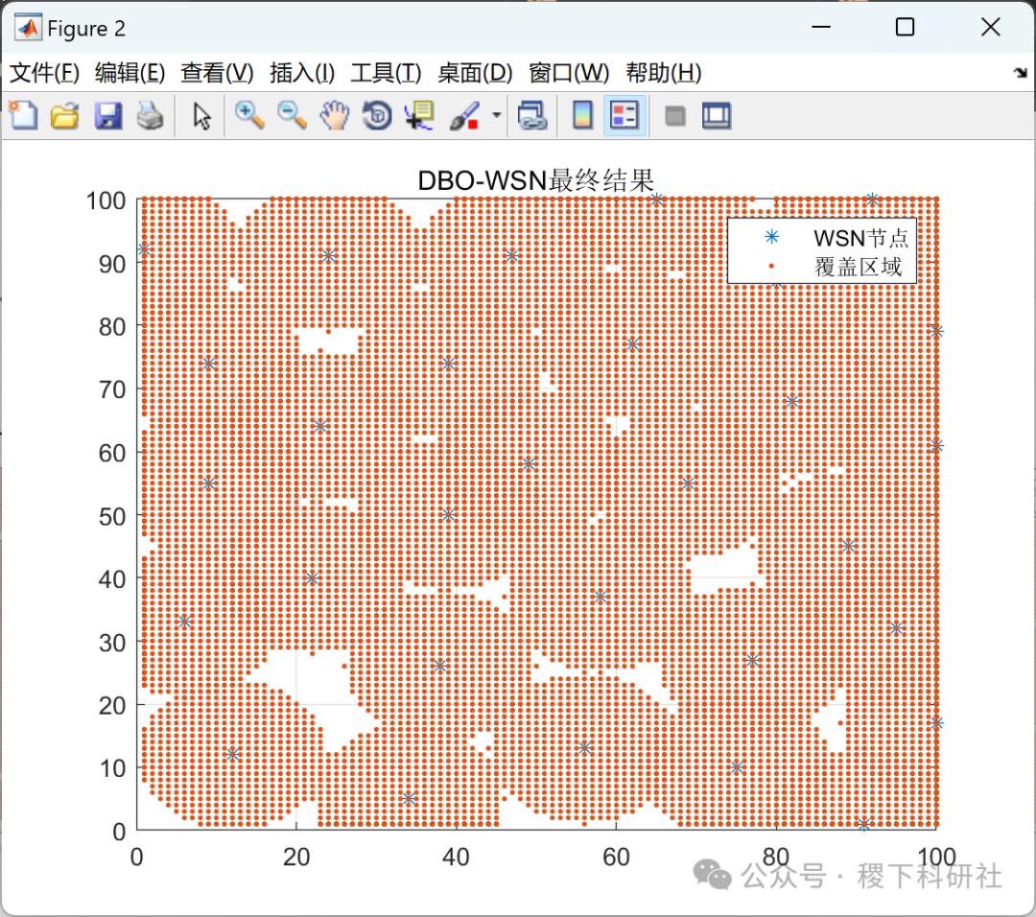Viewport: 1036px width, 917px height.
Task: Open the 窗口(W) menu
Action: pos(568,73)
